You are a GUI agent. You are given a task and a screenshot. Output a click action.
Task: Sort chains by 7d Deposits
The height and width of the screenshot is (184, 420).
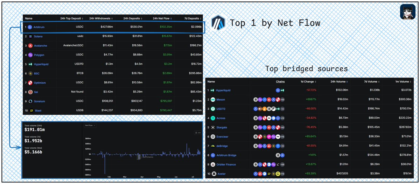point(194,18)
